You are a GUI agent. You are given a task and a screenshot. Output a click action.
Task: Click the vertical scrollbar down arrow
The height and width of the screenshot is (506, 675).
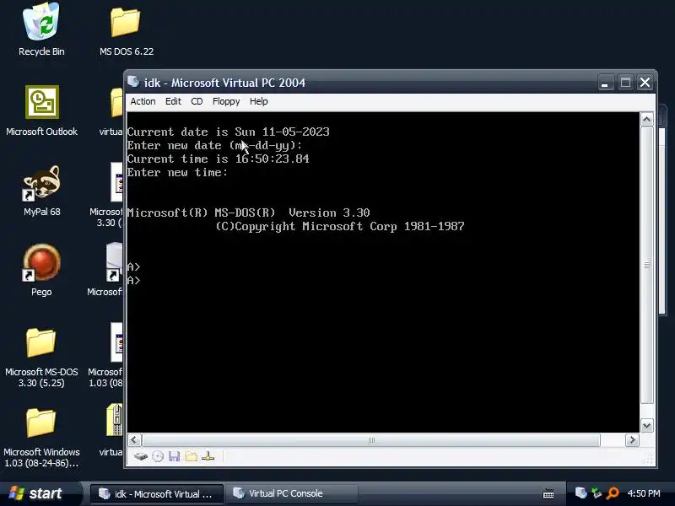point(646,426)
